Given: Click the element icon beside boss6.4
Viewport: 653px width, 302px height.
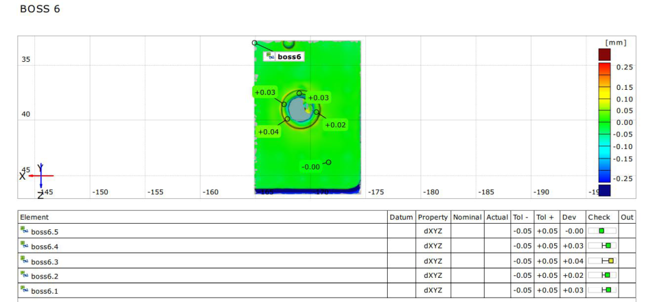Looking at the screenshot, I should pyautogui.click(x=24, y=244).
